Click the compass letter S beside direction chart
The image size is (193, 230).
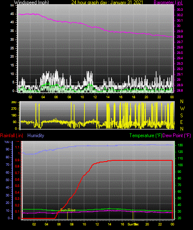click(x=182, y=116)
